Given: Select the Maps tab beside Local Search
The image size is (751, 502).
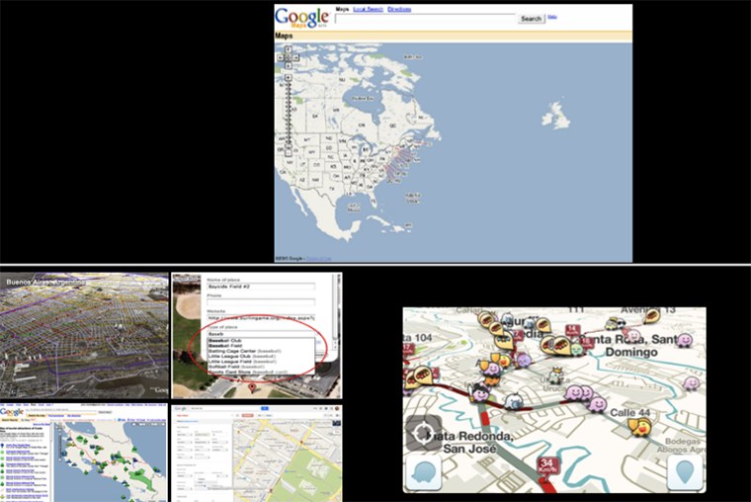Looking at the screenshot, I should (x=343, y=9).
